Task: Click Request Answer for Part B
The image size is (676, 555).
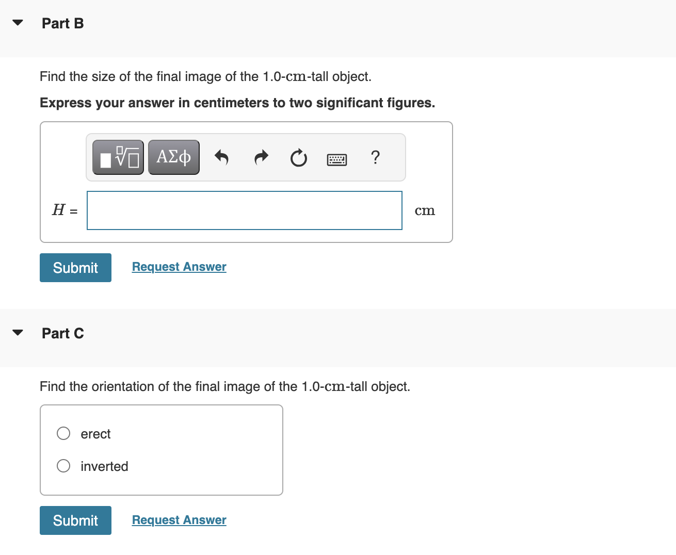Action: (x=179, y=266)
